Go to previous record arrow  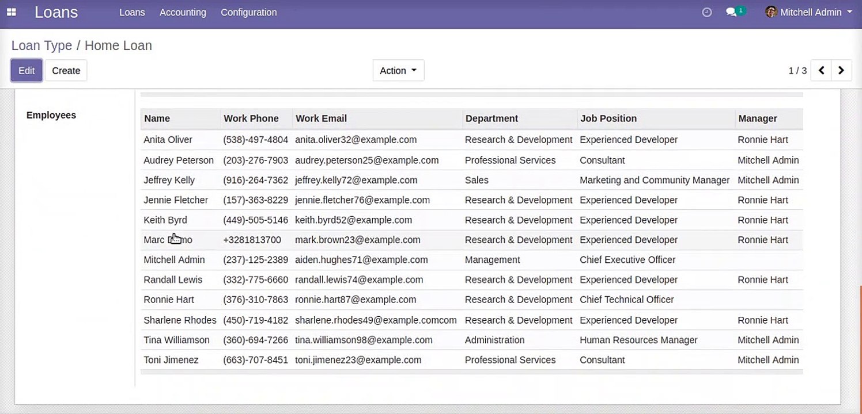pos(821,71)
